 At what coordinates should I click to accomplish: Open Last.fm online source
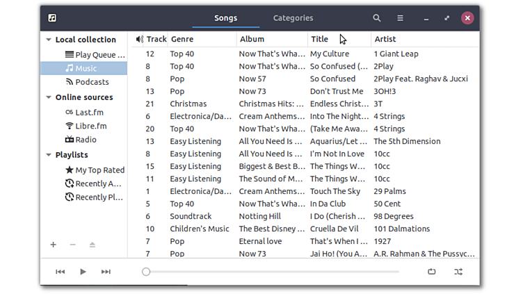click(89, 112)
